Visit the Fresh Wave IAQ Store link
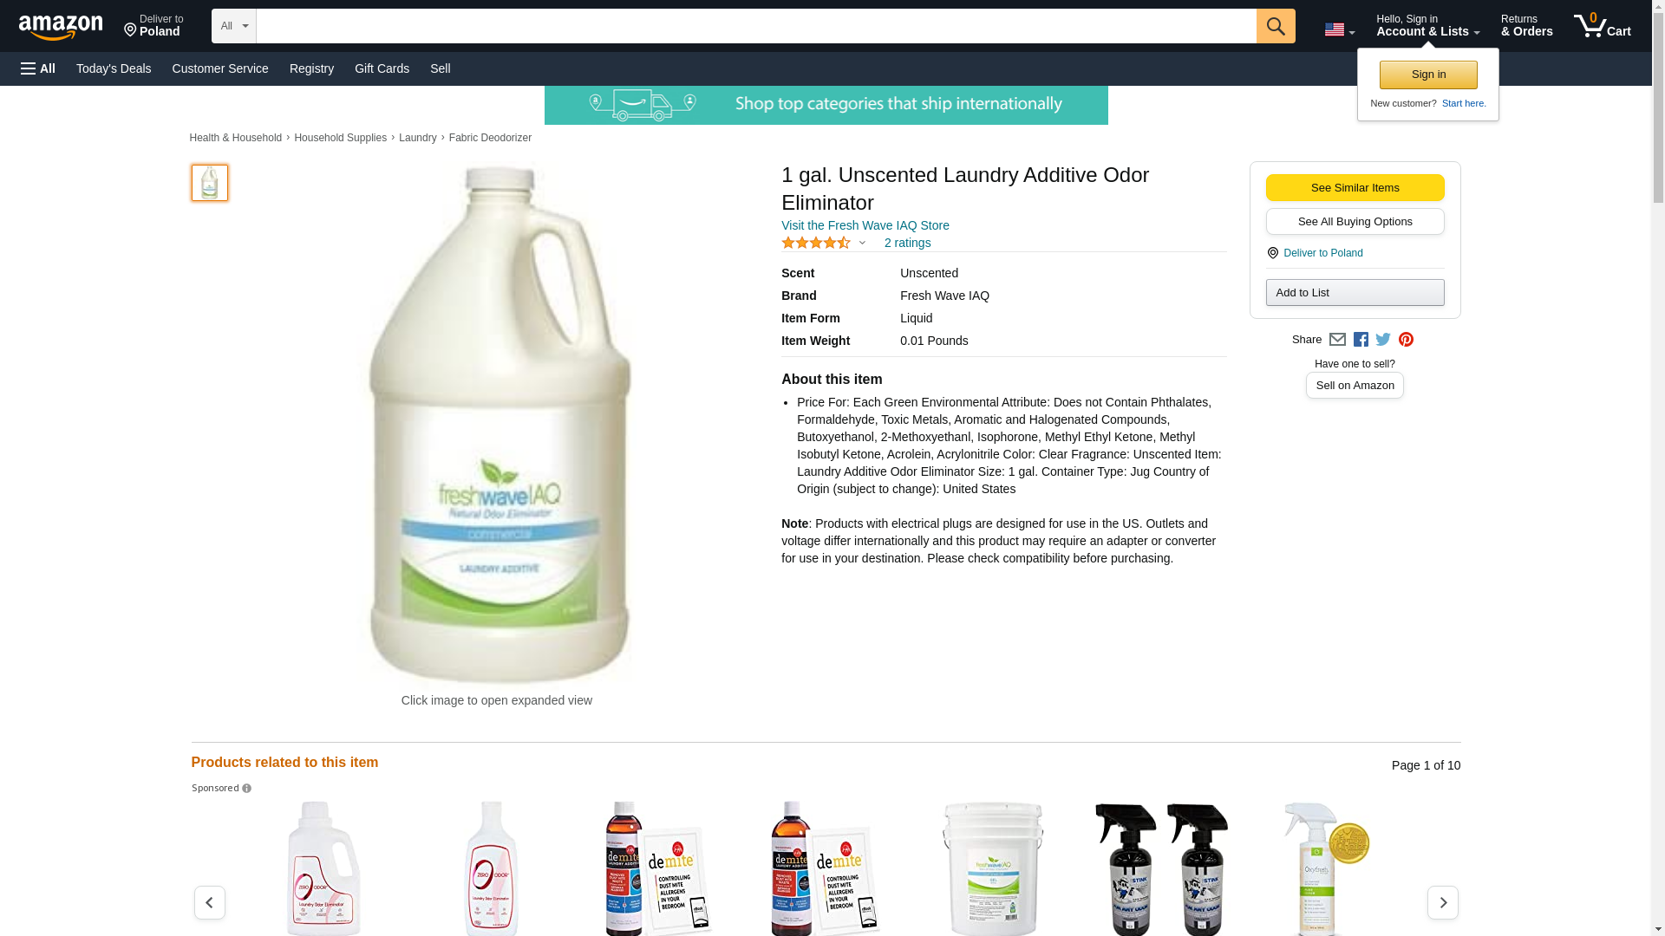The image size is (1665, 936). click(x=865, y=225)
